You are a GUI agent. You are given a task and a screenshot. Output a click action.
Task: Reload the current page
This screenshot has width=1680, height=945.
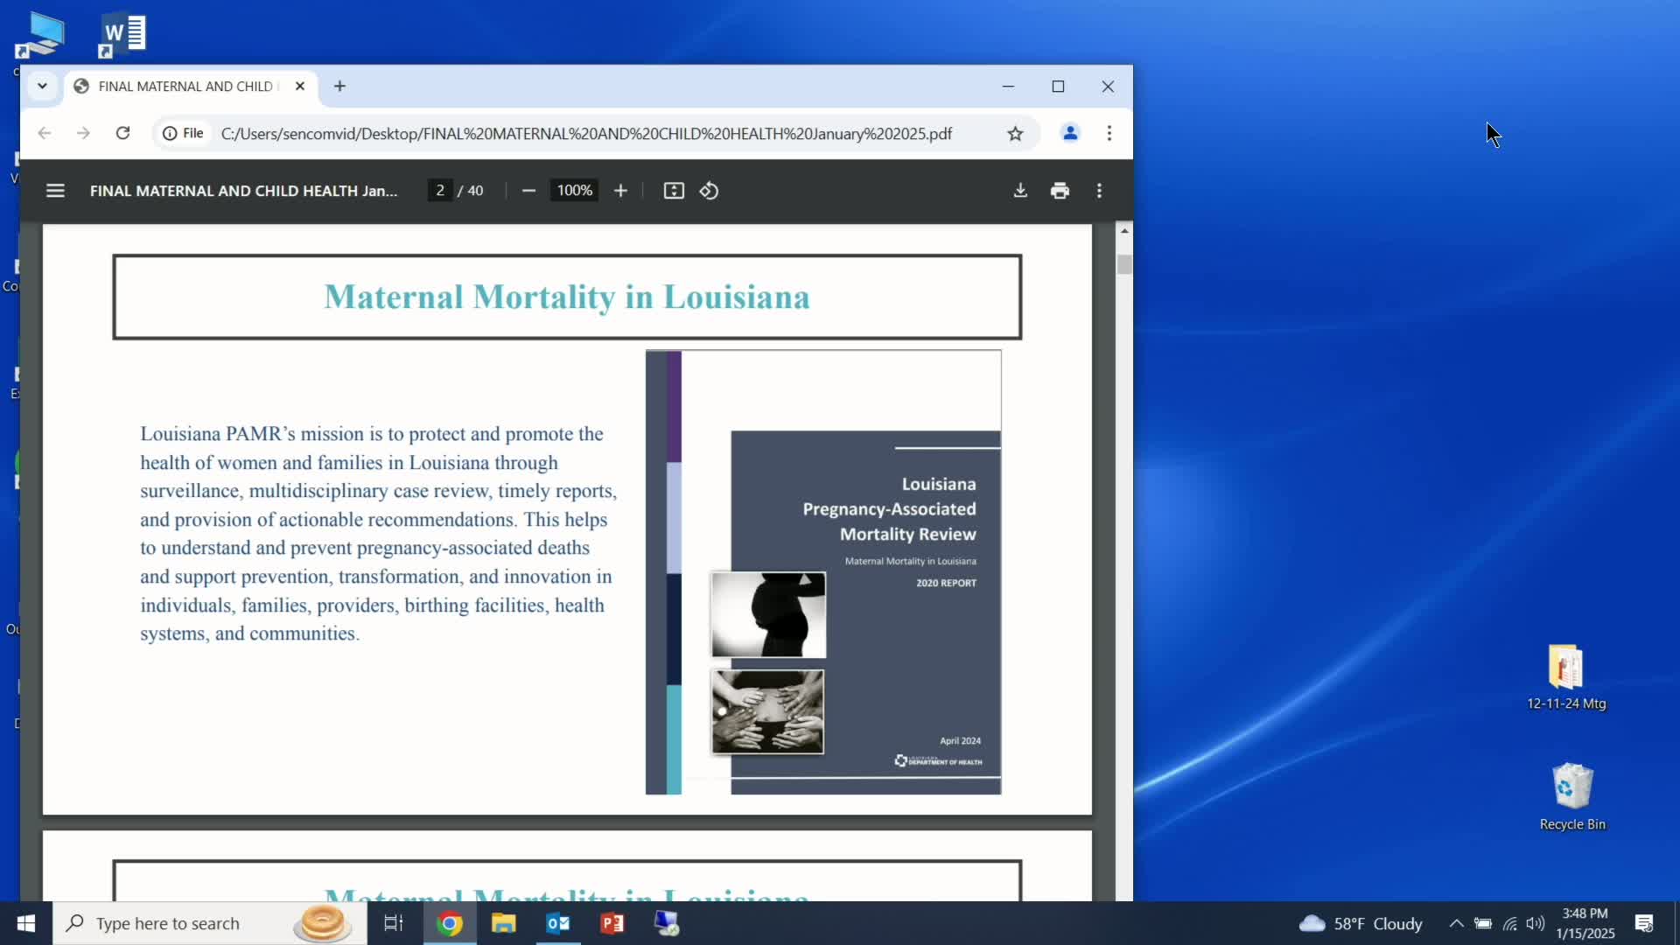[x=122, y=133]
